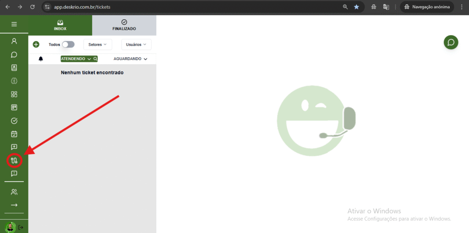Click the circled integrations cable icon
The width and height of the screenshot is (469, 233).
(14, 161)
